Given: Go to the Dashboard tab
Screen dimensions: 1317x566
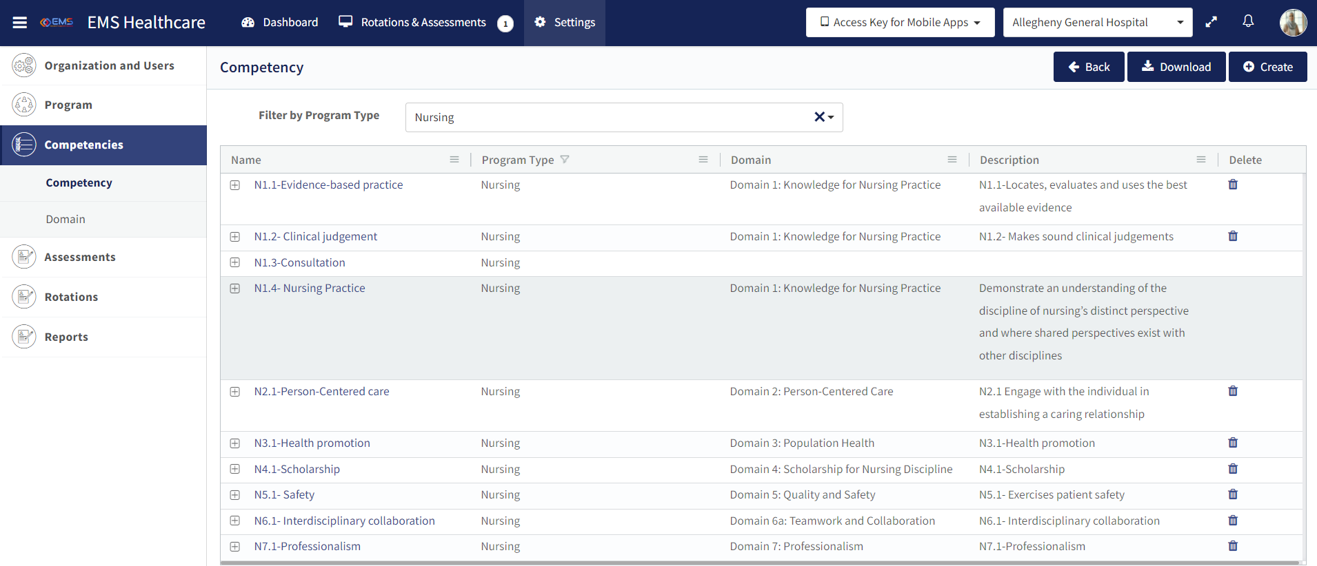Looking at the screenshot, I should point(279,23).
